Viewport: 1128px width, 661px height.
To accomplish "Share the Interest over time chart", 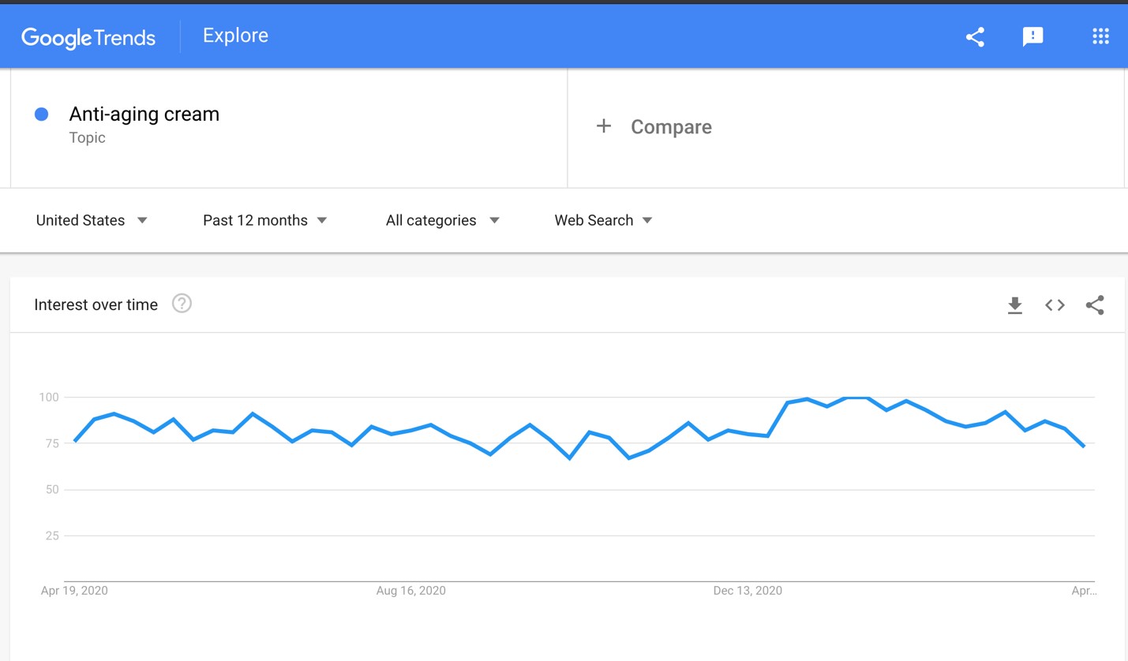I will [x=1095, y=305].
